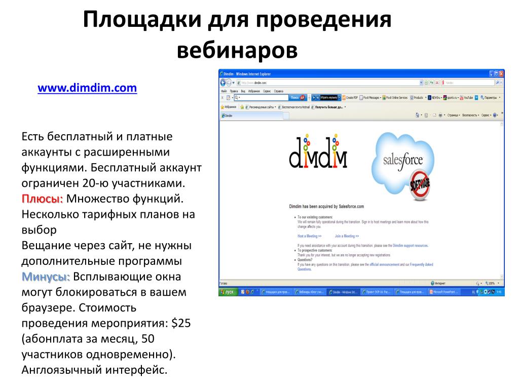Click the red 'Плюсы:' heading
The image size is (519, 389).
point(42,199)
